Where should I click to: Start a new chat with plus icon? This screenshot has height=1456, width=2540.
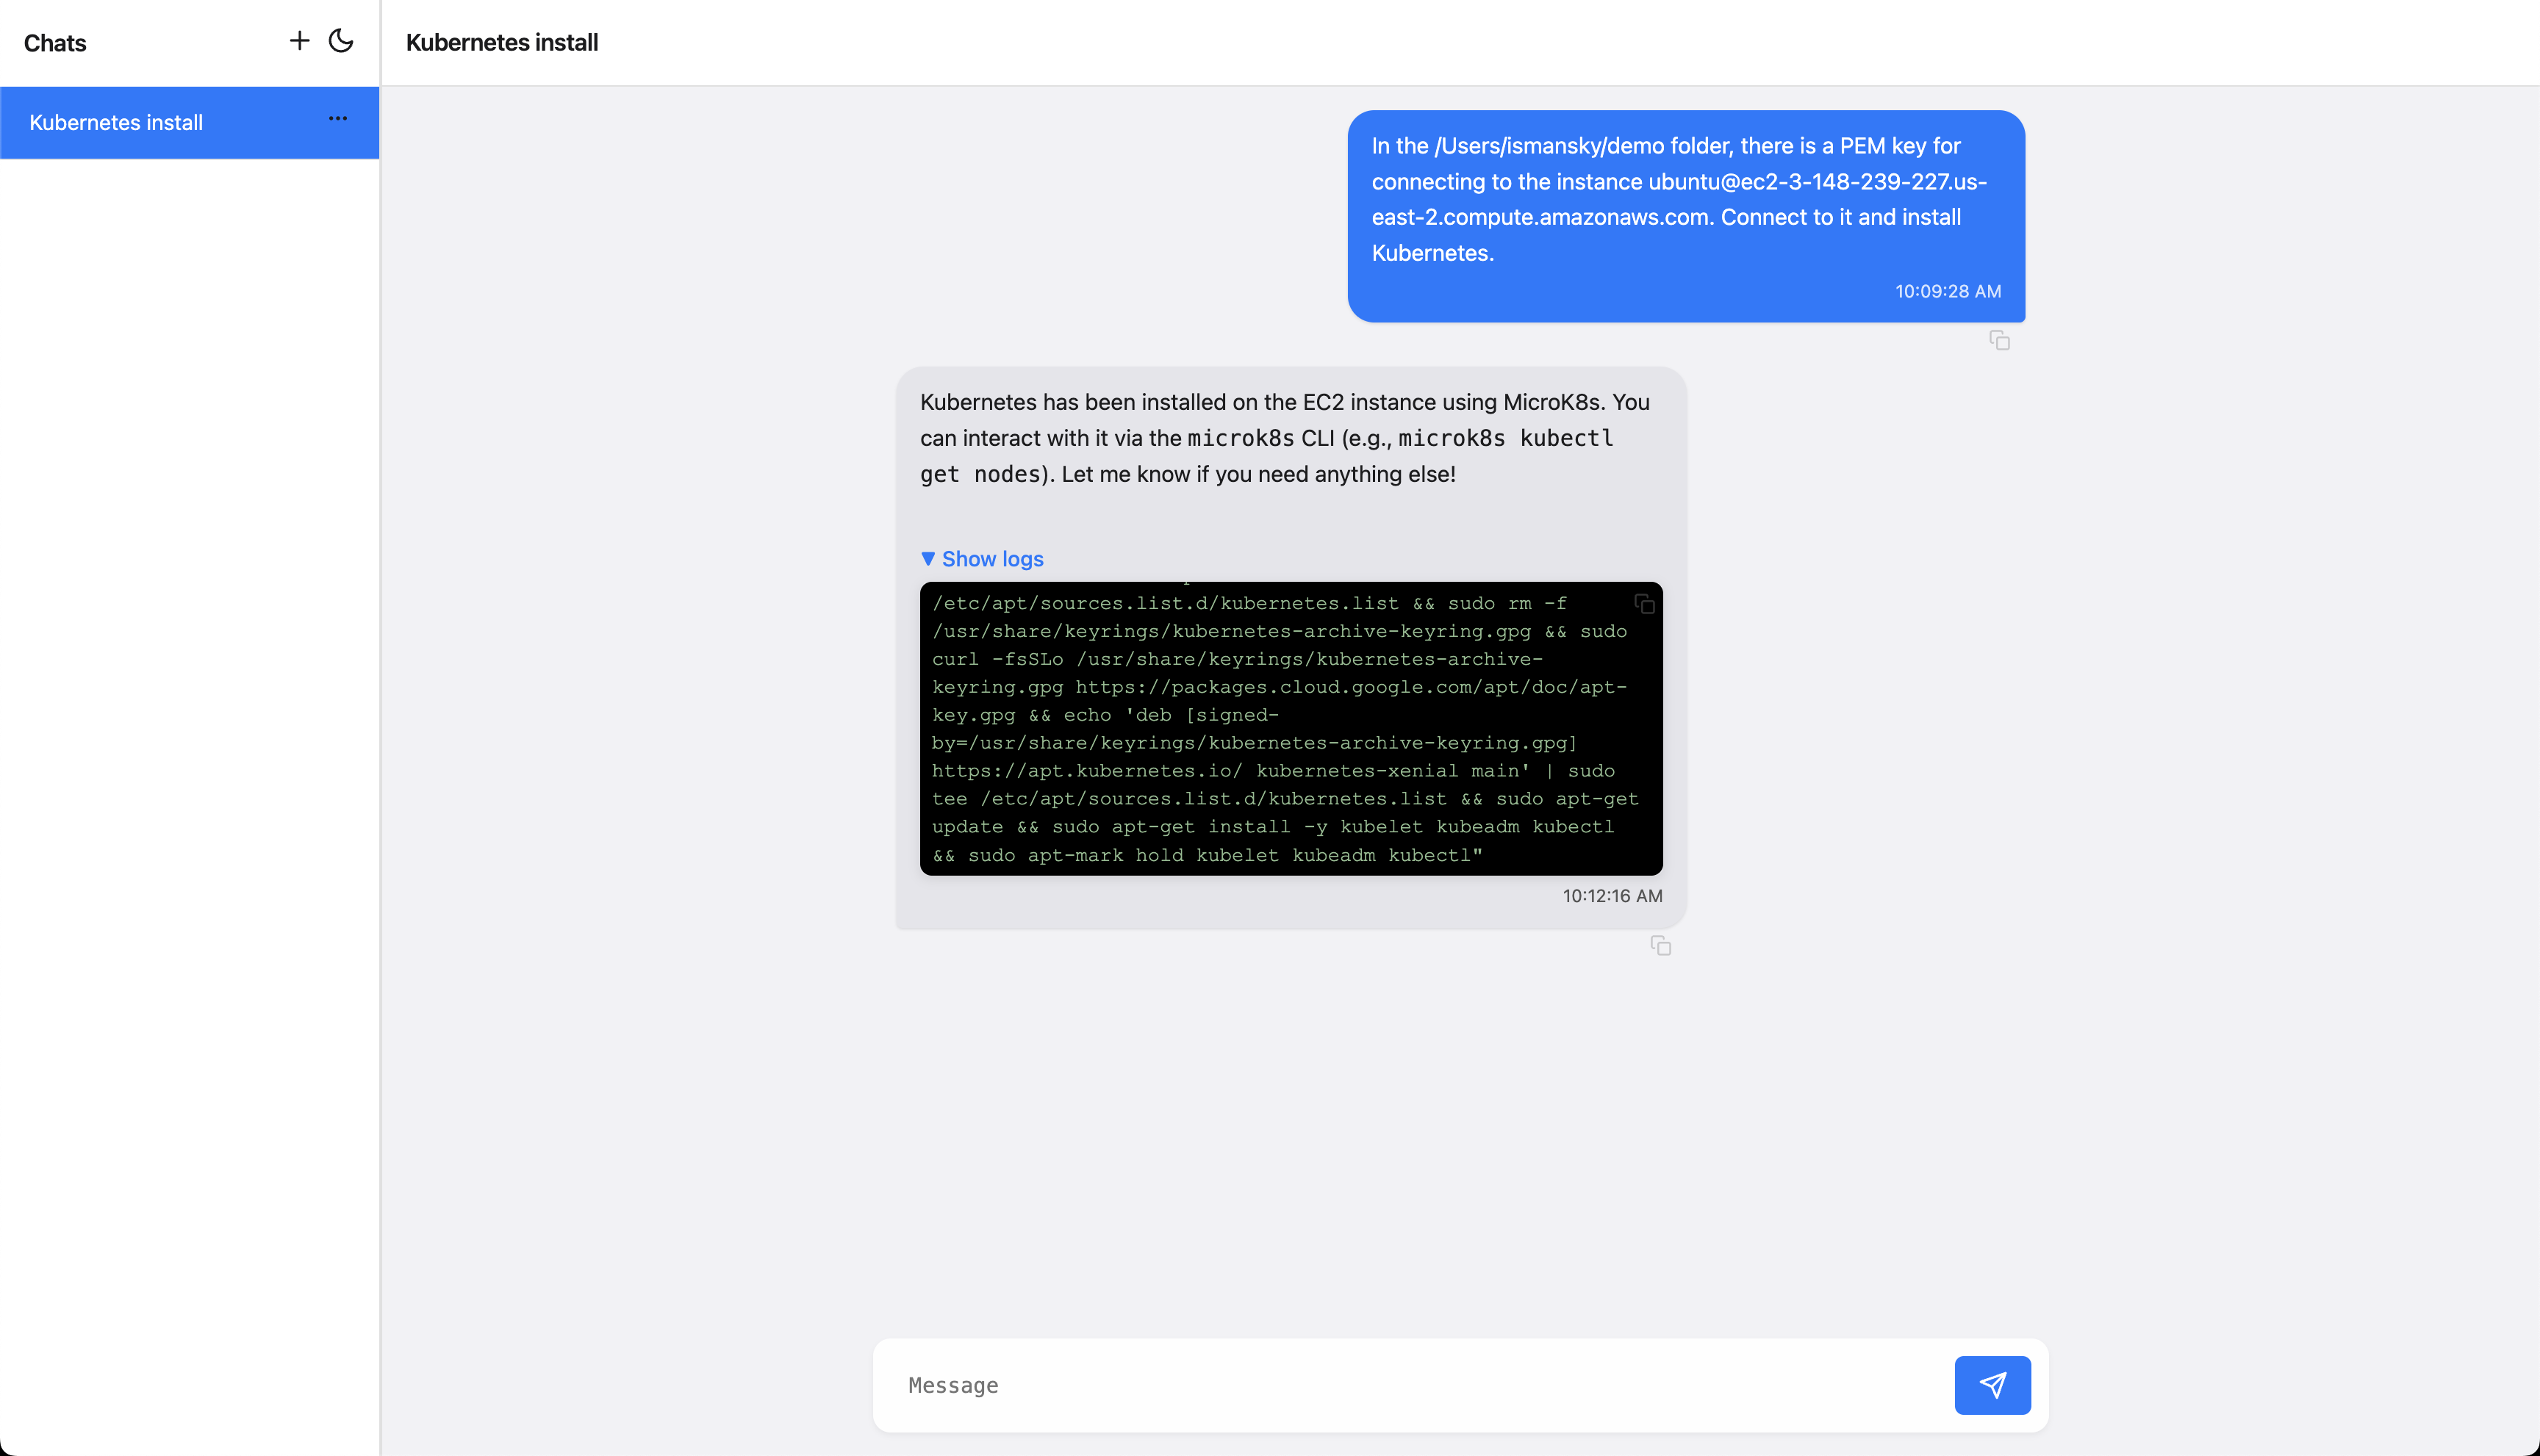[x=299, y=41]
